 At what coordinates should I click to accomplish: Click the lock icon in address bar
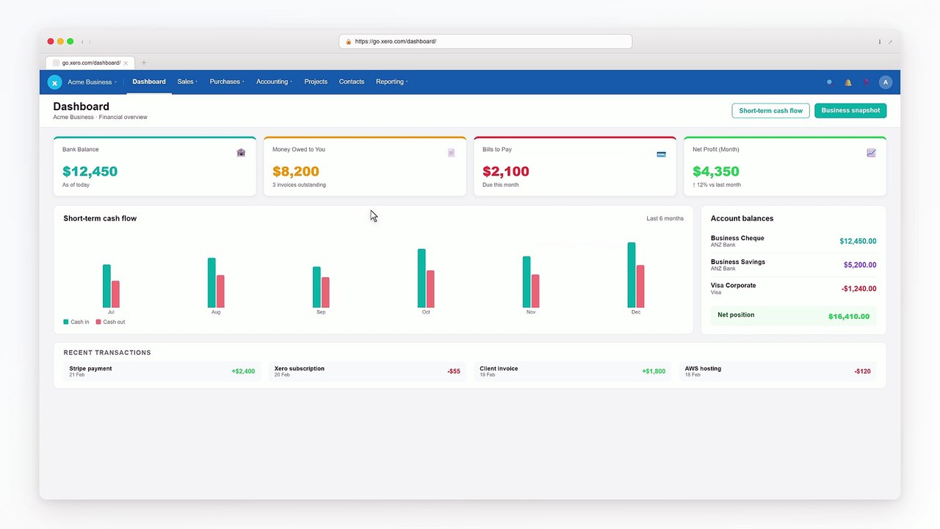point(349,42)
